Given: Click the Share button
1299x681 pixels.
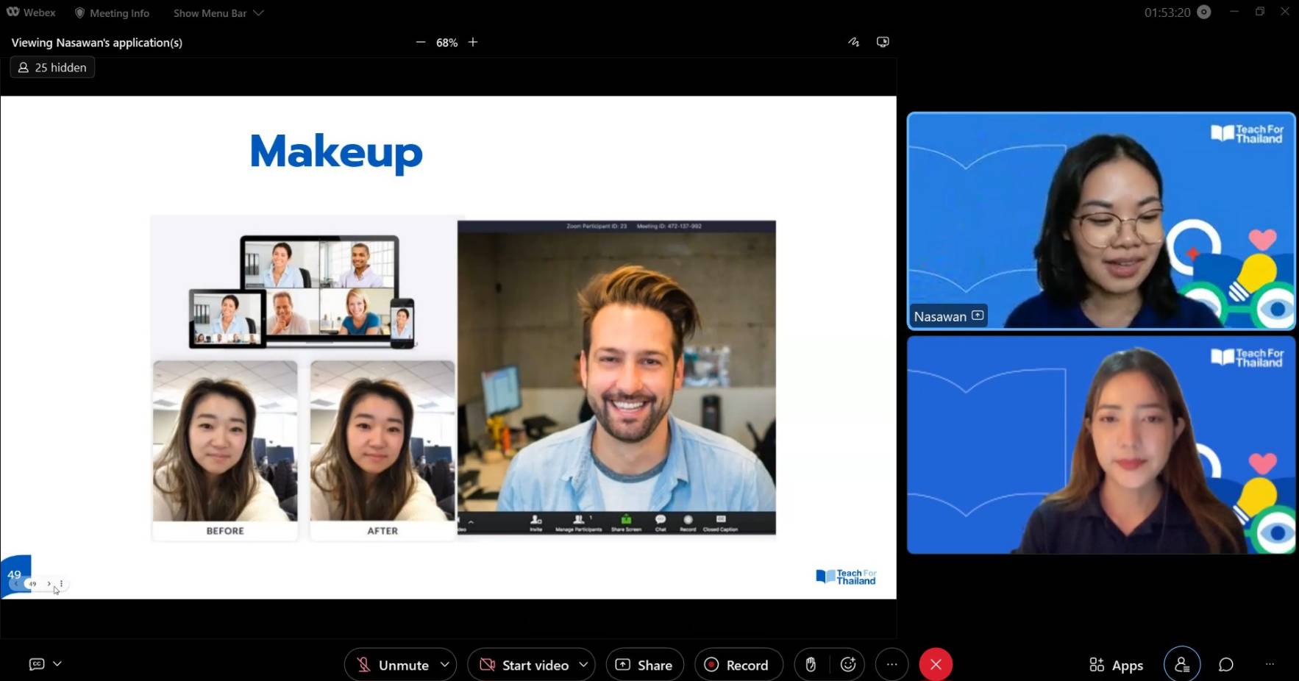Looking at the screenshot, I should [x=644, y=665].
